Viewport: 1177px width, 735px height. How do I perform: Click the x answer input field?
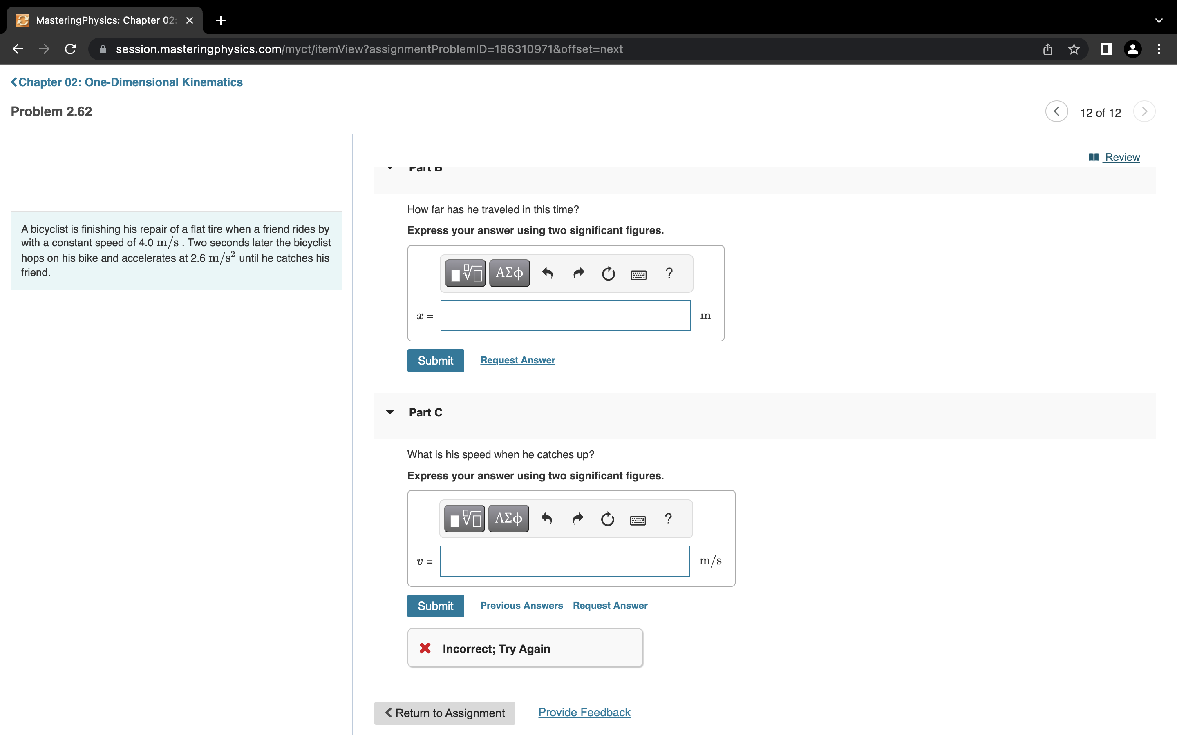pos(565,316)
